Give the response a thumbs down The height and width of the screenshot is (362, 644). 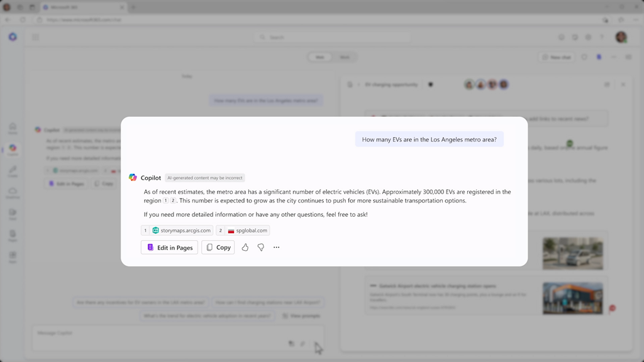[261, 248]
